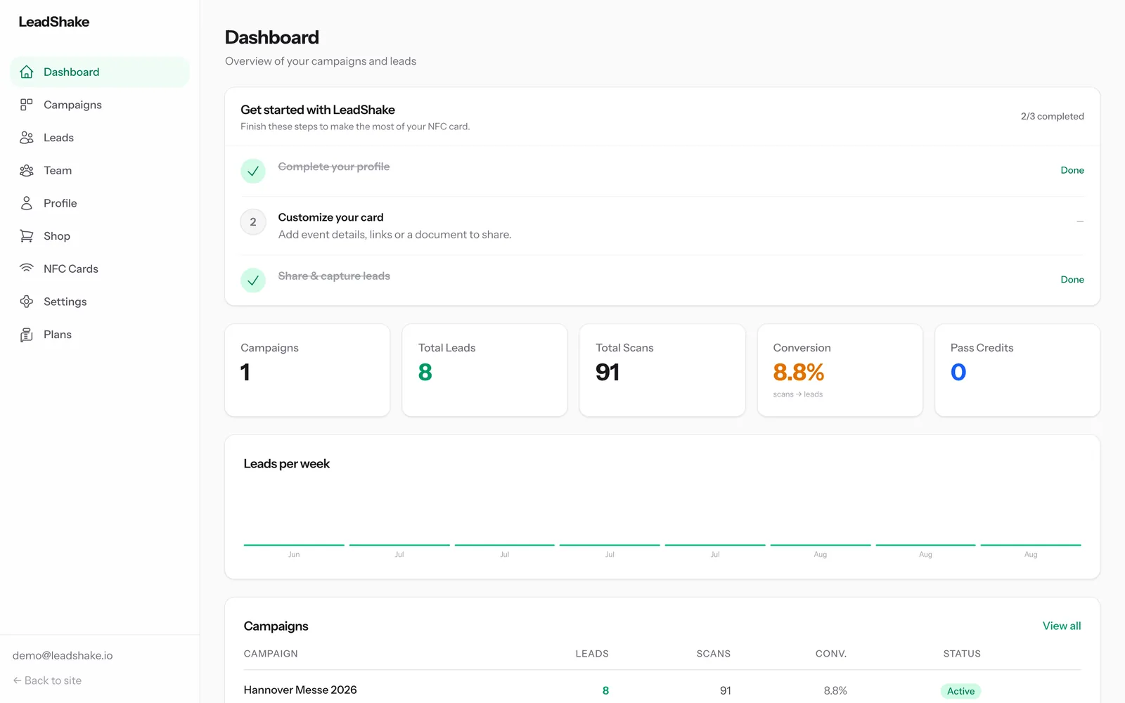This screenshot has width=1125, height=703.
Task: Click the Dashboard home icon
Action: (x=27, y=72)
